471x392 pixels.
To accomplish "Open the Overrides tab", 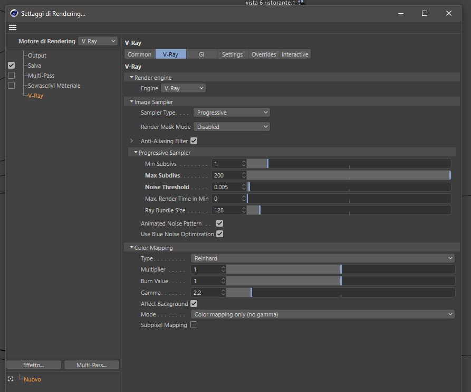I will point(264,54).
